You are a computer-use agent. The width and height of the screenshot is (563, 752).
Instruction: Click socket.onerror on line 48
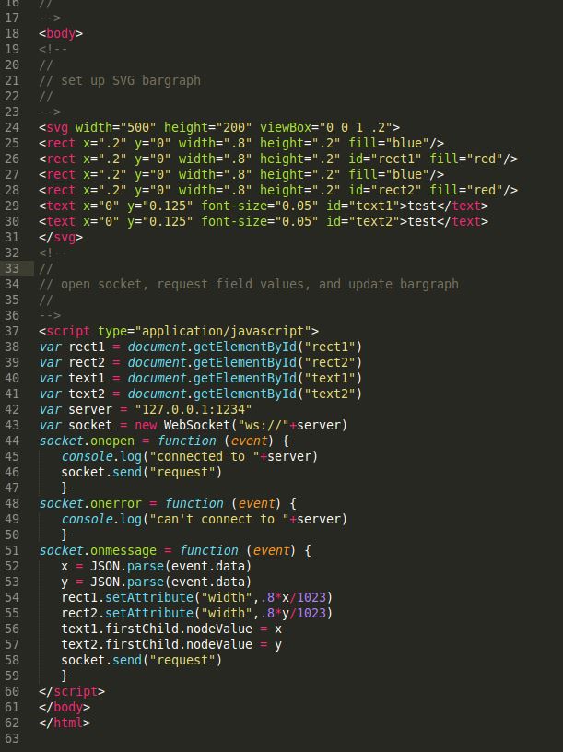90,503
